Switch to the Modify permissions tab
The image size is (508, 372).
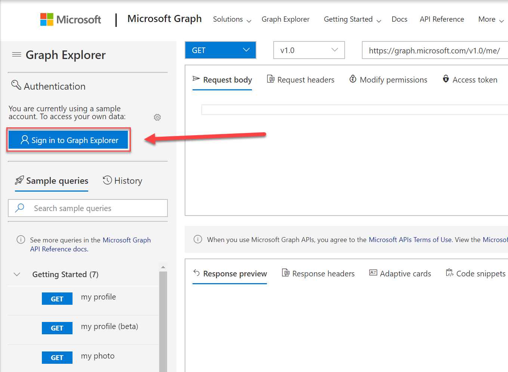pos(388,80)
